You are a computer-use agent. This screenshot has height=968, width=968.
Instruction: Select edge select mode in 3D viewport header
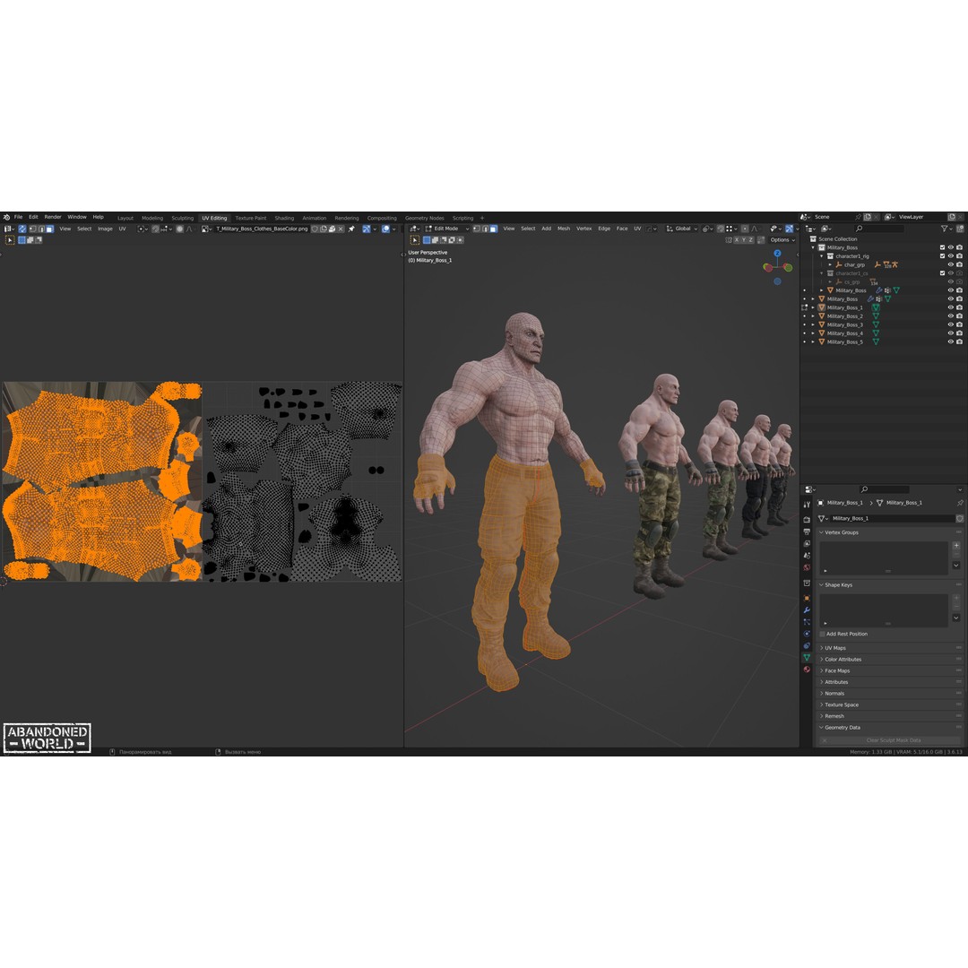(485, 229)
